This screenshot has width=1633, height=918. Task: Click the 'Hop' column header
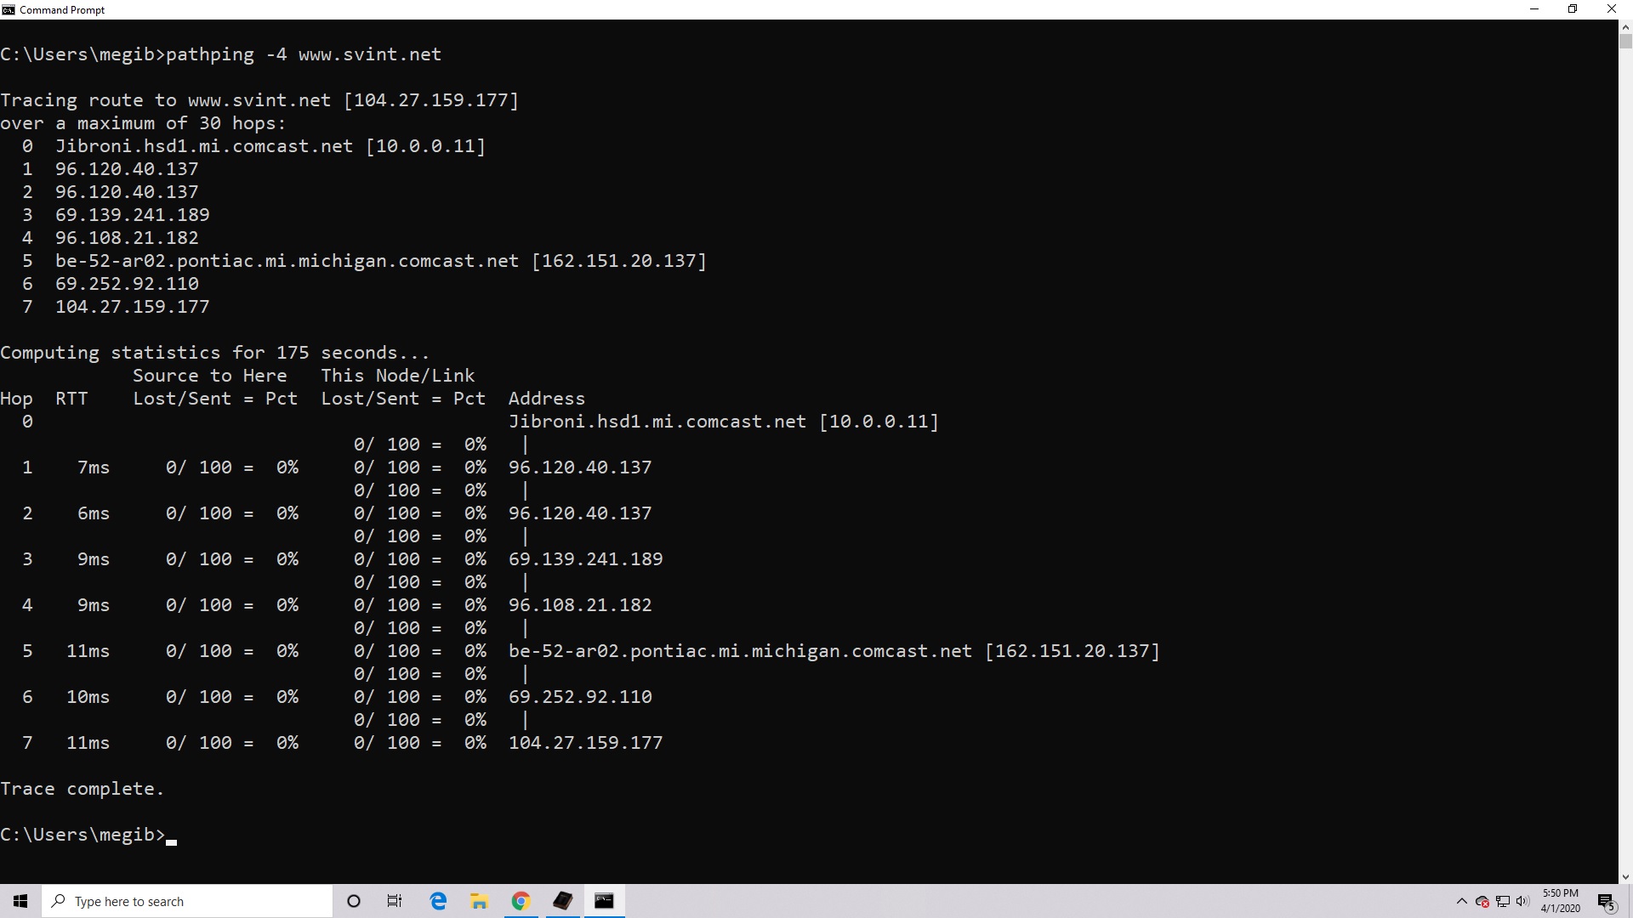pyautogui.click(x=16, y=399)
